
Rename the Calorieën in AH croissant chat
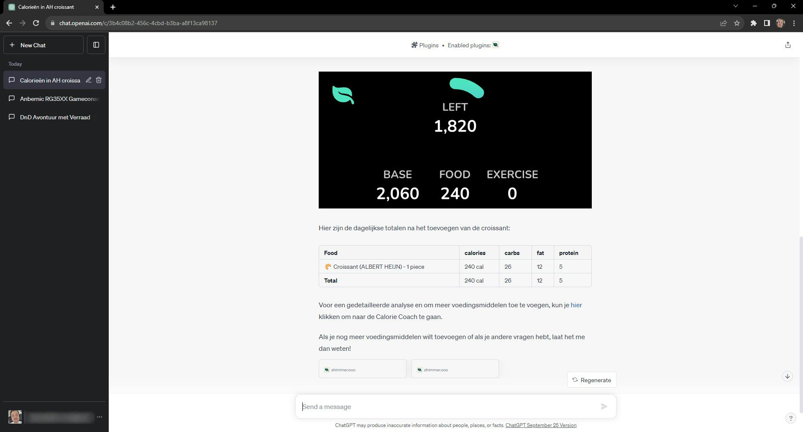tap(89, 80)
